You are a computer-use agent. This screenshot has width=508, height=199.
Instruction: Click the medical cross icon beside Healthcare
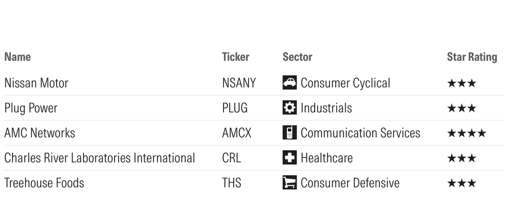pos(289,158)
